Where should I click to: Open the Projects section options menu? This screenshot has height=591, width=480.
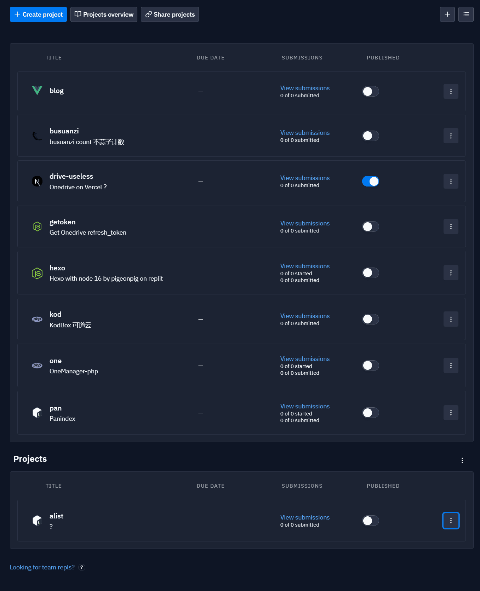pyautogui.click(x=462, y=460)
